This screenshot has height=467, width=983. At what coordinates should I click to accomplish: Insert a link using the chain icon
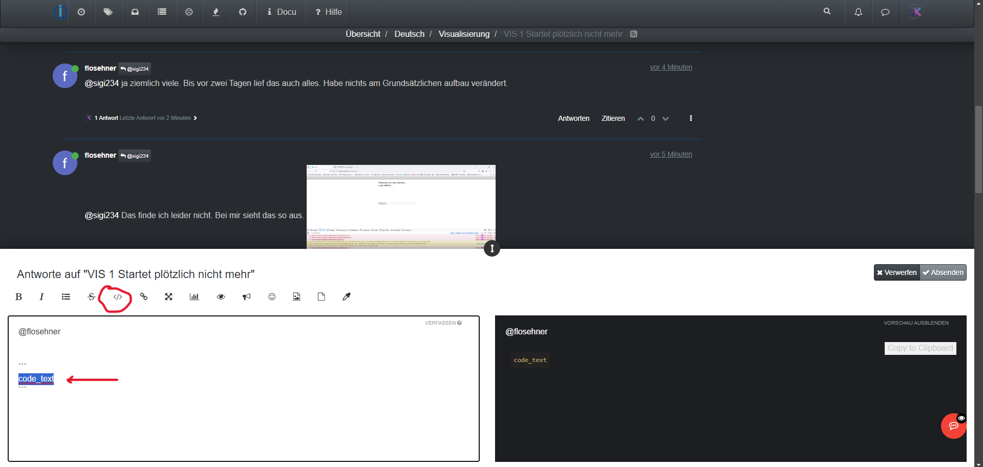pos(144,297)
